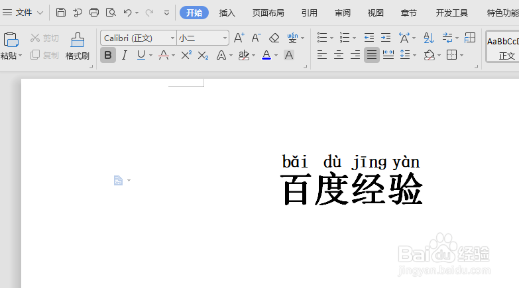Screen dimensions: 519x288
Task: Select the 正文 style preview
Action: pyautogui.click(x=502, y=47)
